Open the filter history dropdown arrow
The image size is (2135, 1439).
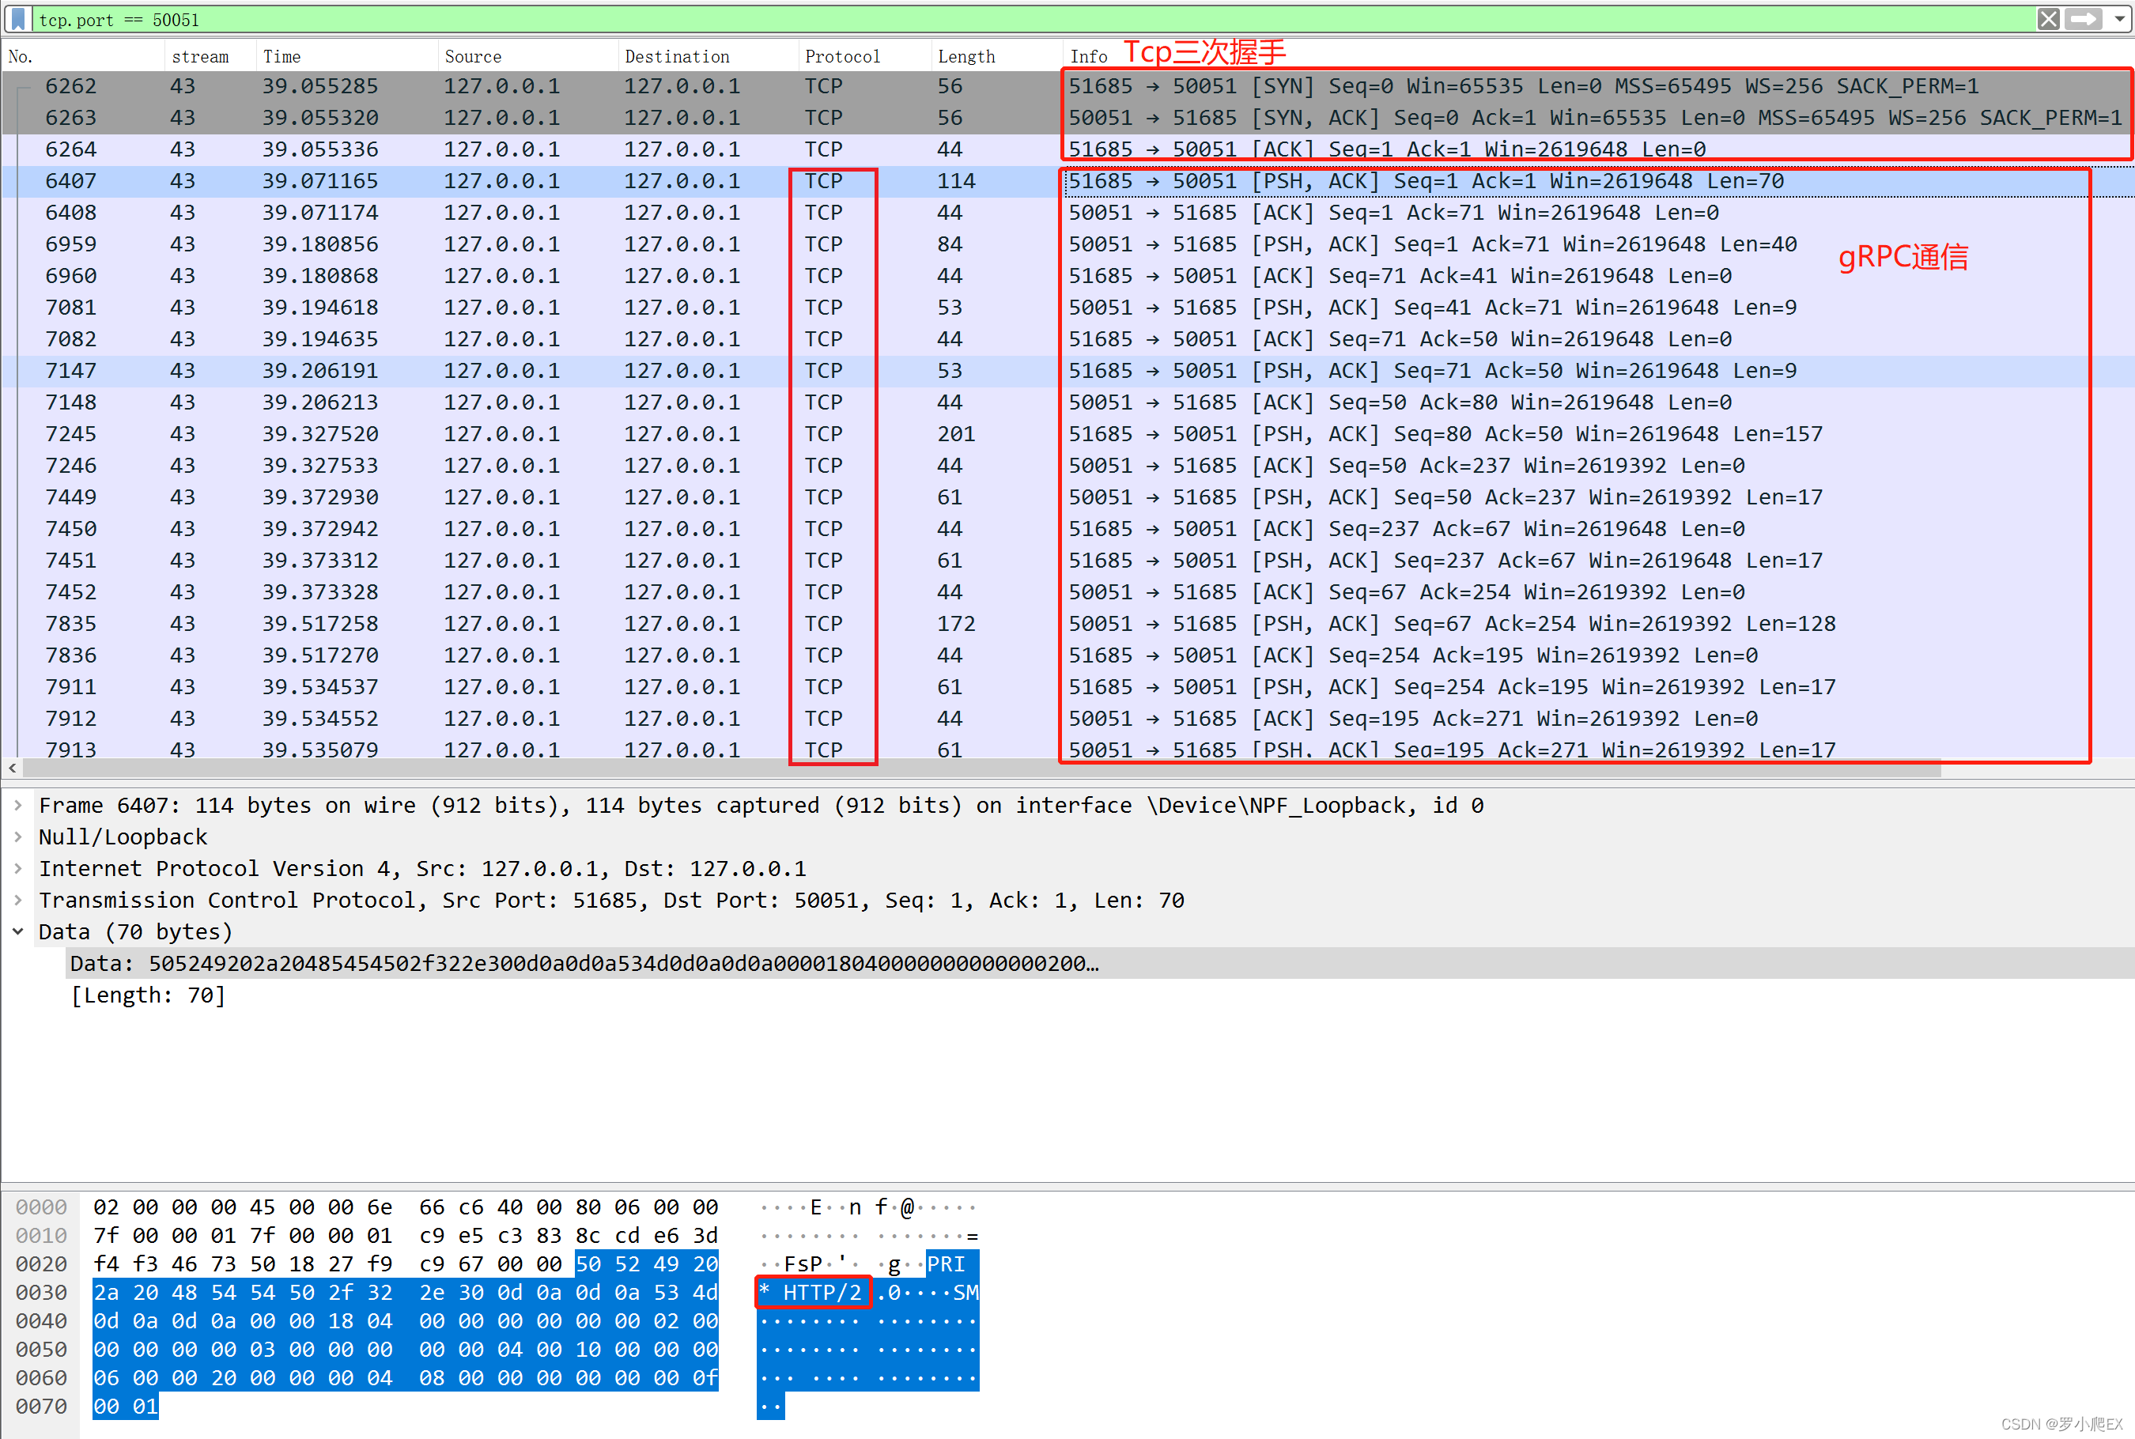(x=2118, y=19)
